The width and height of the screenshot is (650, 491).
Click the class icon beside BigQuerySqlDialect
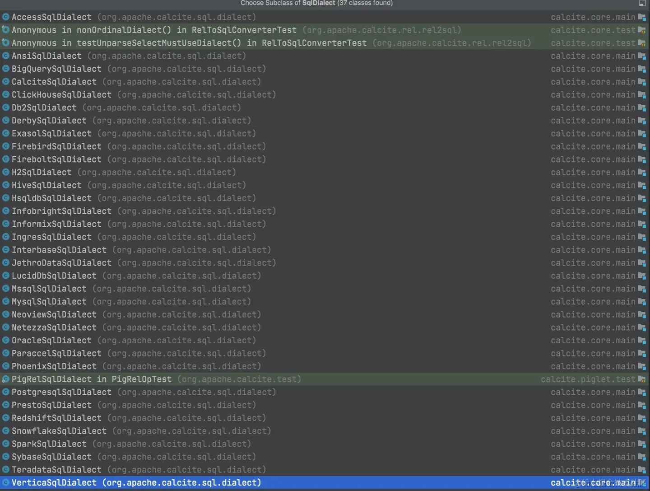6,69
